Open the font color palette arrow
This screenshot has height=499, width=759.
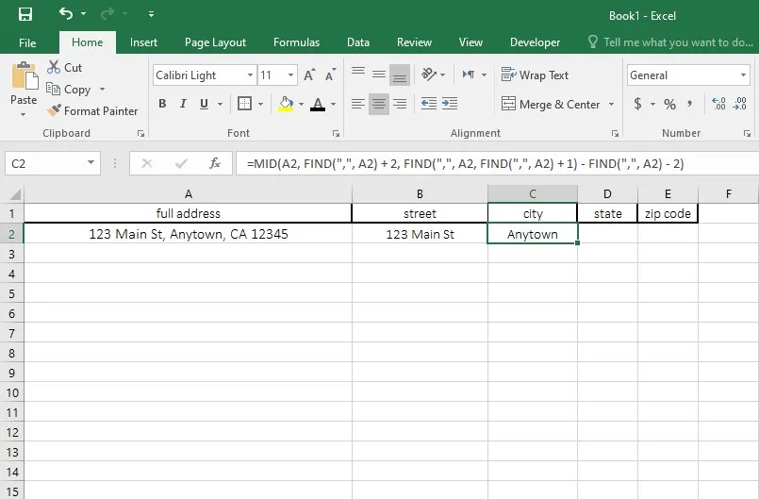(333, 104)
